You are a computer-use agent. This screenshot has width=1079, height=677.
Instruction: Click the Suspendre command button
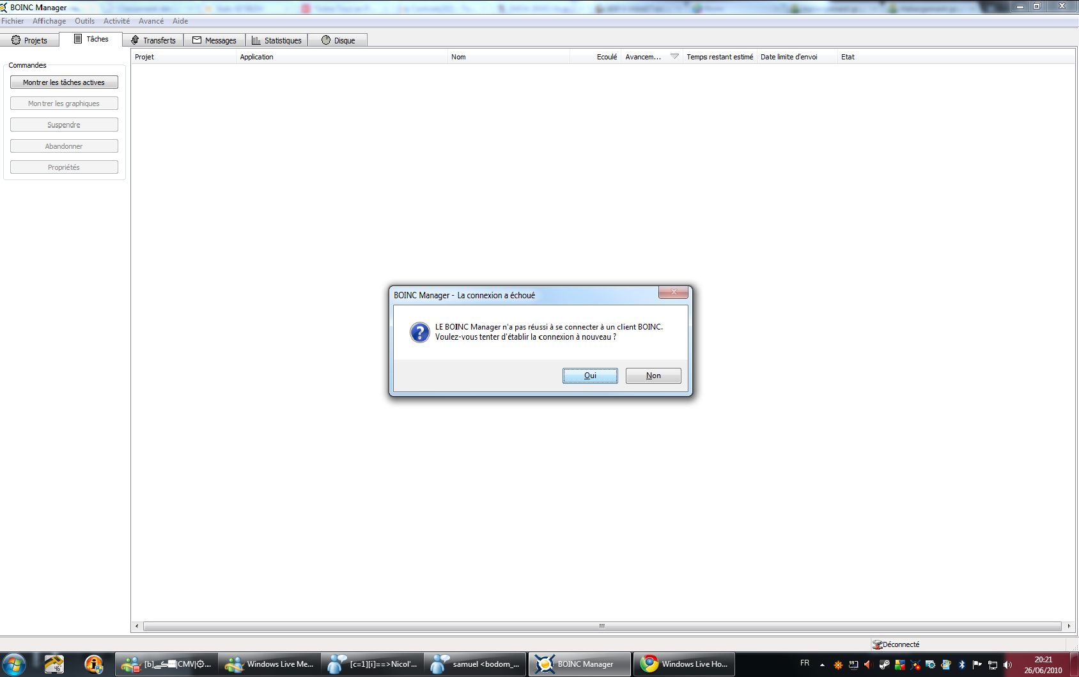(x=64, y=125)
